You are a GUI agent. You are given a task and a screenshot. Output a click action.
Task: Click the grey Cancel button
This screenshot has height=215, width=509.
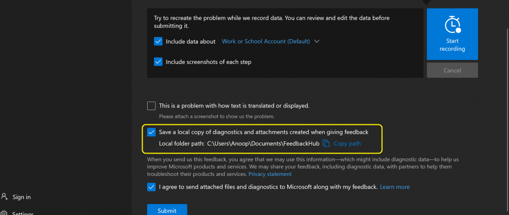[x=452, y=70]
